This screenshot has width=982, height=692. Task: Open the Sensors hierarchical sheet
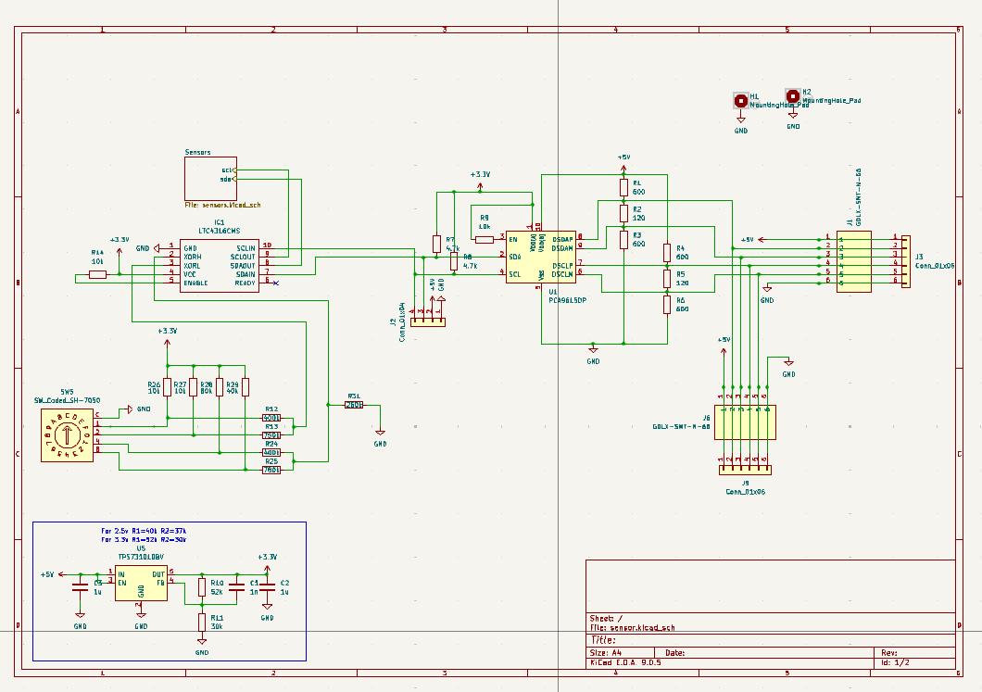(211, 176)
